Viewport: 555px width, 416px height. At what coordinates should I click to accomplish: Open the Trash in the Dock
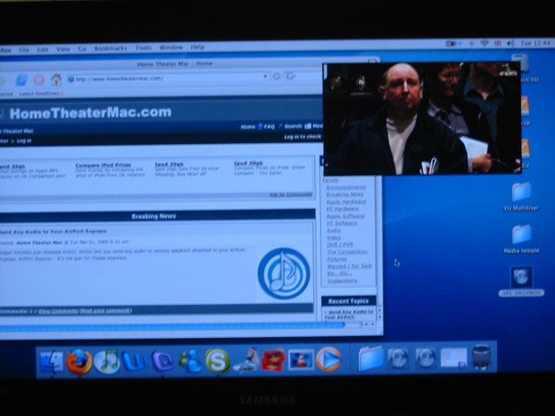pyautogui.click(x=481, y=357)
